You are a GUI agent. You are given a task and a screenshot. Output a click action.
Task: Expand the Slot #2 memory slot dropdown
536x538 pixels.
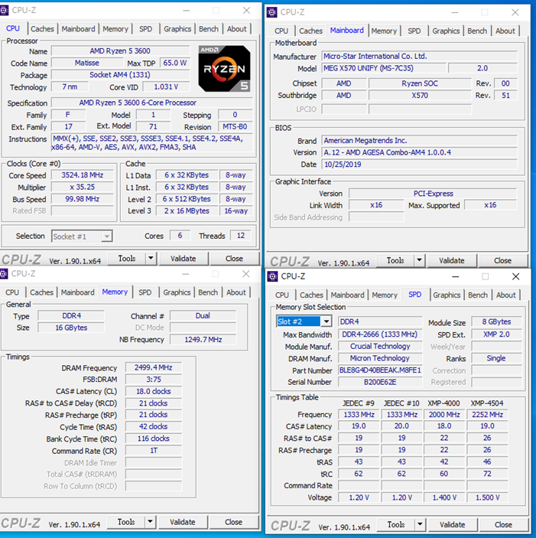[x=326, y=321]
